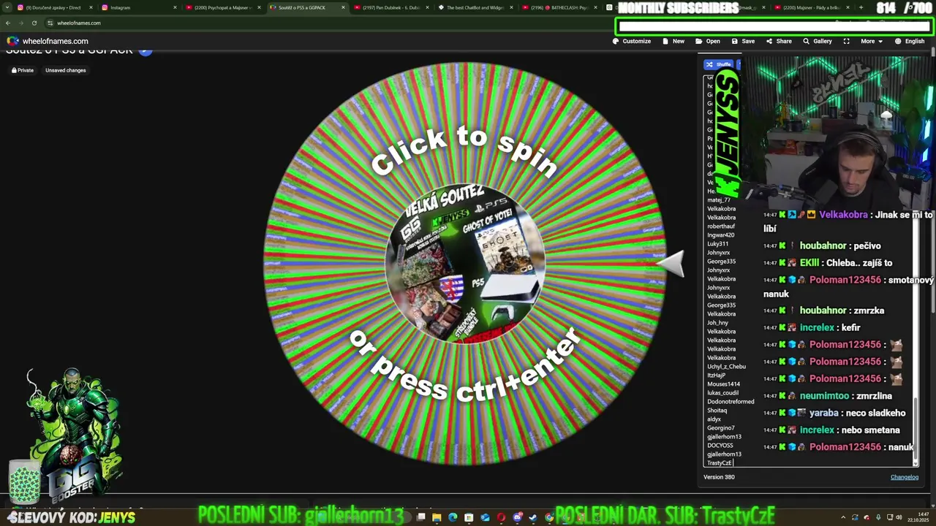This screenshot has height=526, width=936.
Task: Open Discord from taskbar
Action: (517, 517)
